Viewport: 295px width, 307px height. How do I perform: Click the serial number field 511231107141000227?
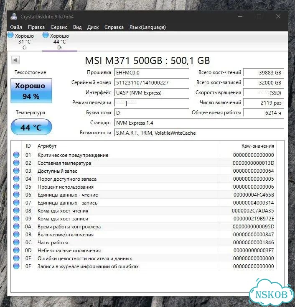pyautogui.click(x=151, y=83)
